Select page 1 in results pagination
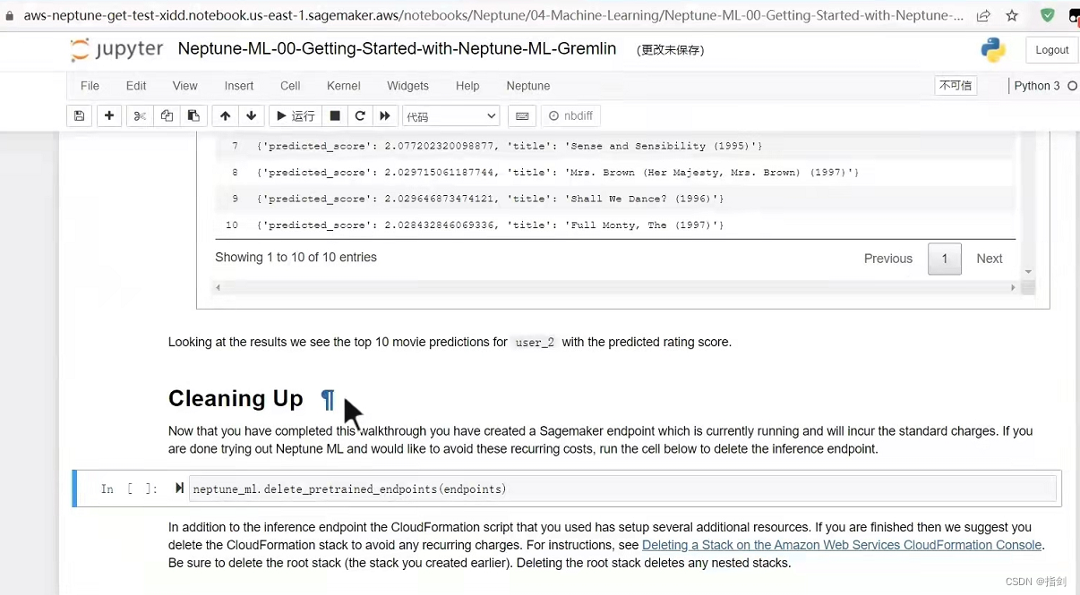Screen dimensions: 1080x595 944,259
